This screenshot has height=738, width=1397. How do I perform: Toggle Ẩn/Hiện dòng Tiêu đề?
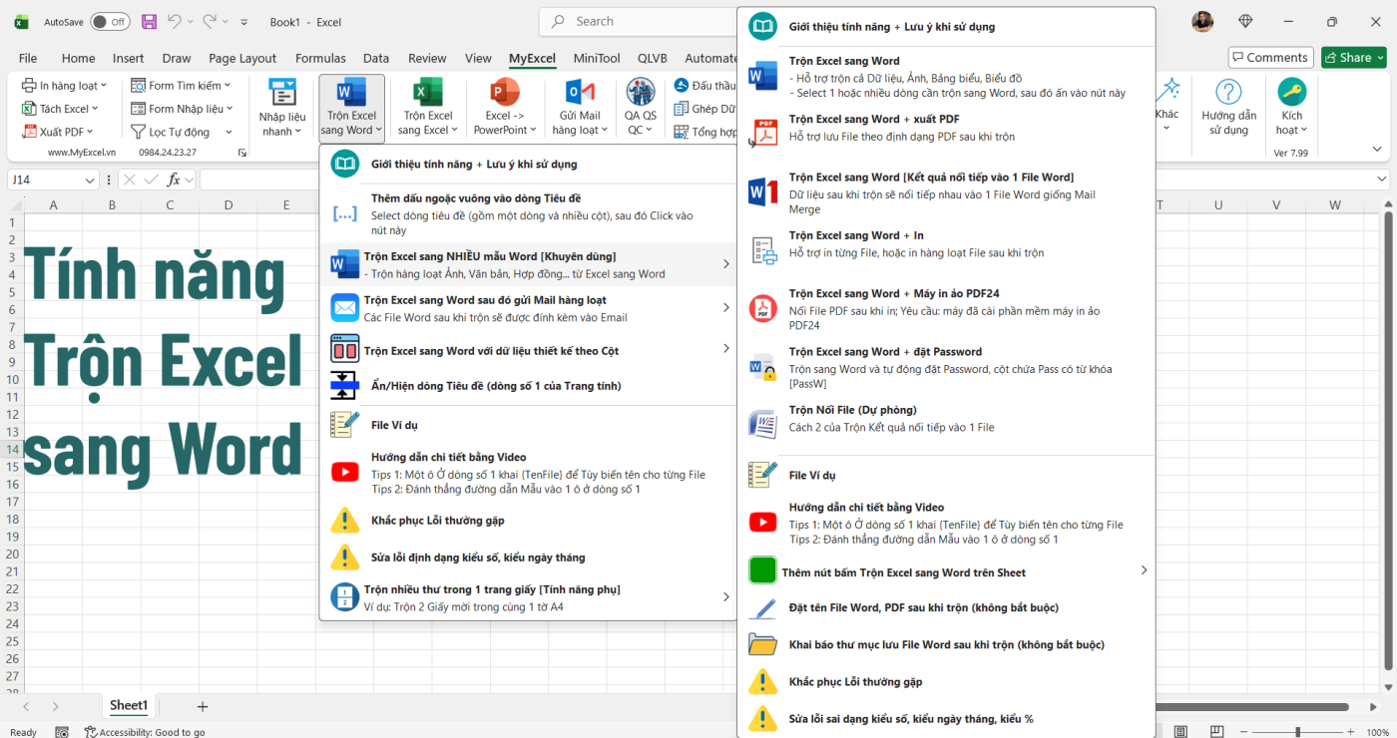528,385
